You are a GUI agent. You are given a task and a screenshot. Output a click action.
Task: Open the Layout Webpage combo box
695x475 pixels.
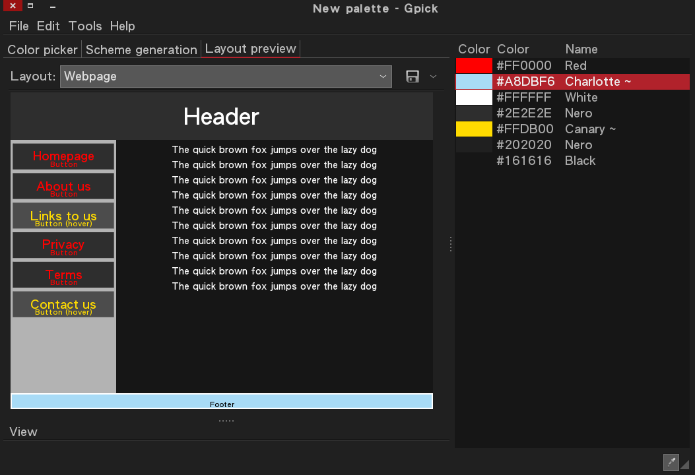[x=226, y=77]
